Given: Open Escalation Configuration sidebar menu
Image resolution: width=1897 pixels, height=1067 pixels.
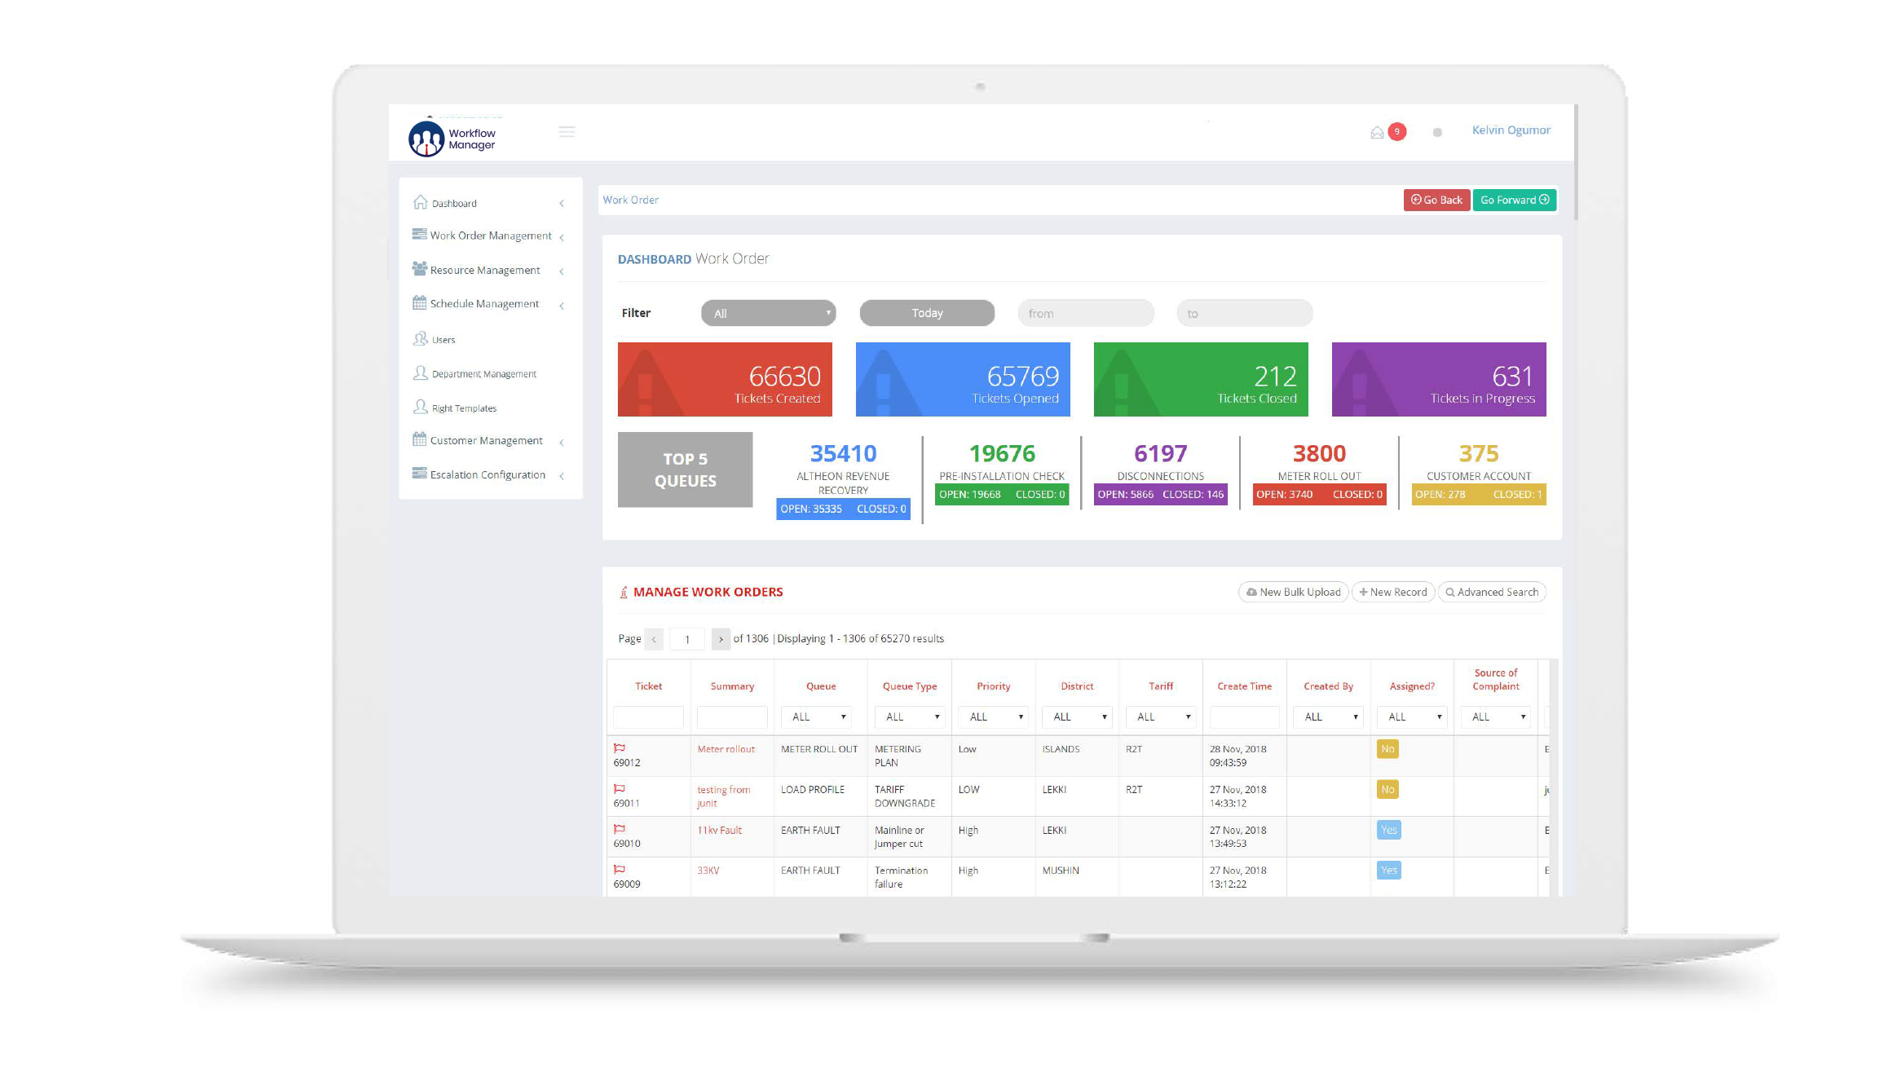Looking at the screenshot, I should pos(487,474).
